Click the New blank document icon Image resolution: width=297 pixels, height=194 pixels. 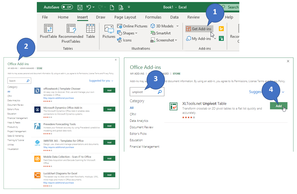[112, 7]
